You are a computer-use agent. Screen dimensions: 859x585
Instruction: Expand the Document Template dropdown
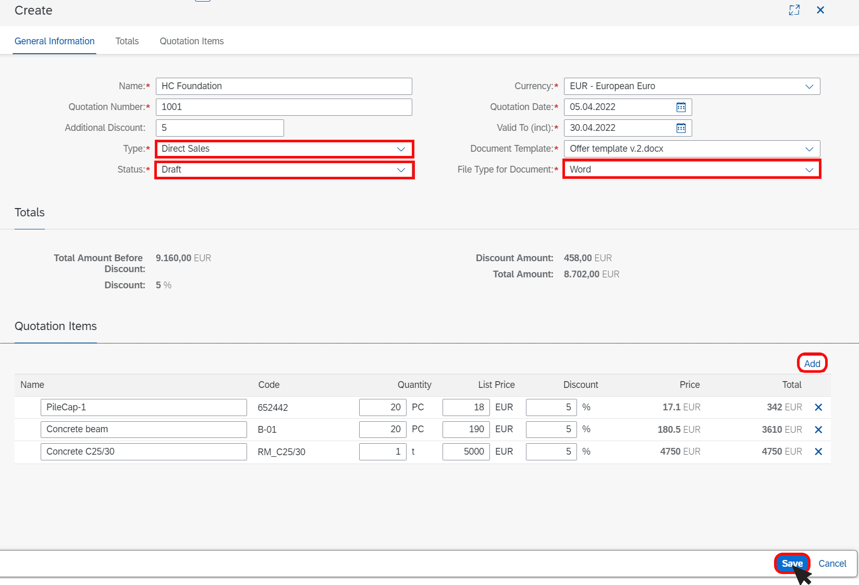pos(809,149)
